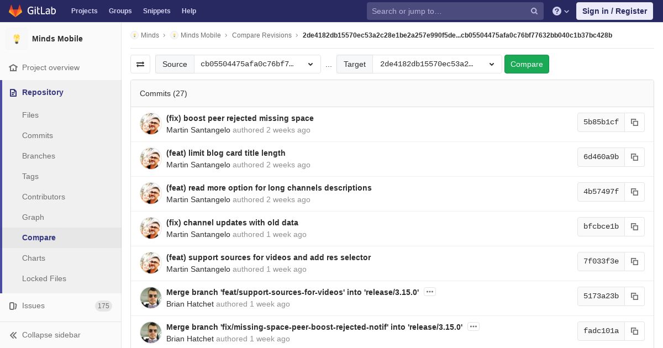Click Compare Revisions breadcrumb link

click(x=262, y=35)
